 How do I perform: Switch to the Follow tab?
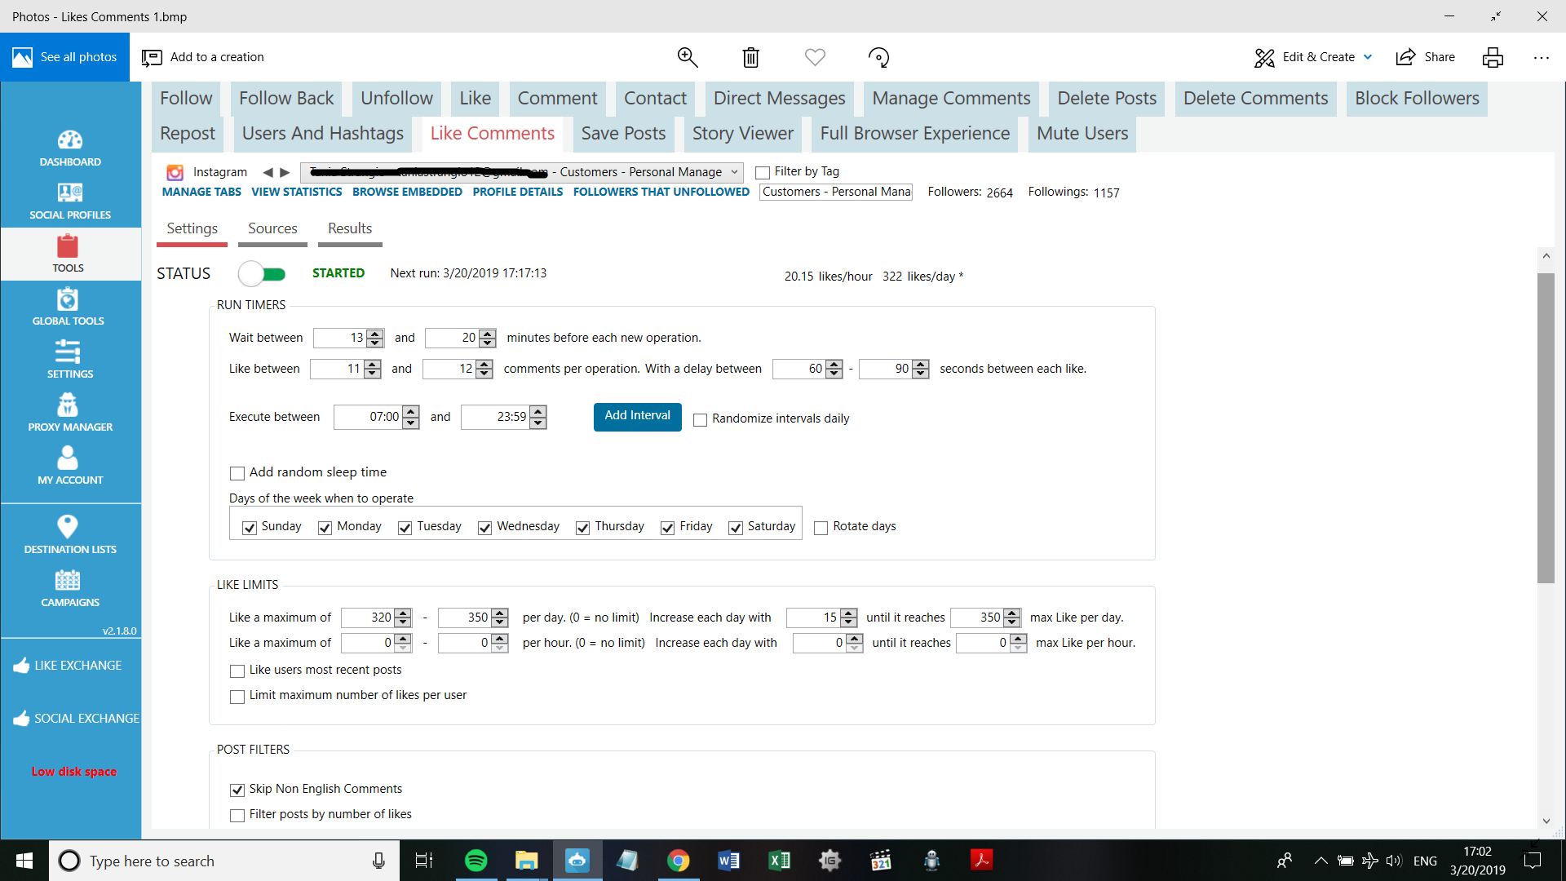pyautogui.click(x=186, y=99)
